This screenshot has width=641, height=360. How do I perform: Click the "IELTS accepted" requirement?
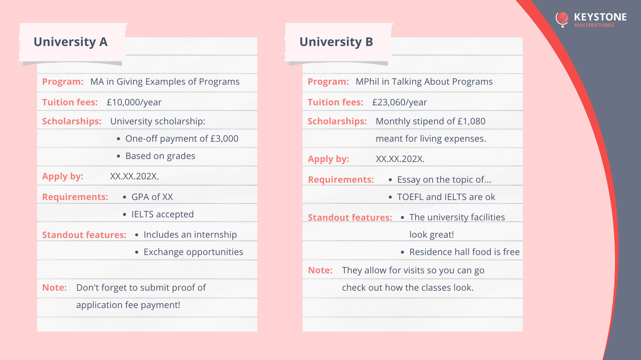pos(162,214)
